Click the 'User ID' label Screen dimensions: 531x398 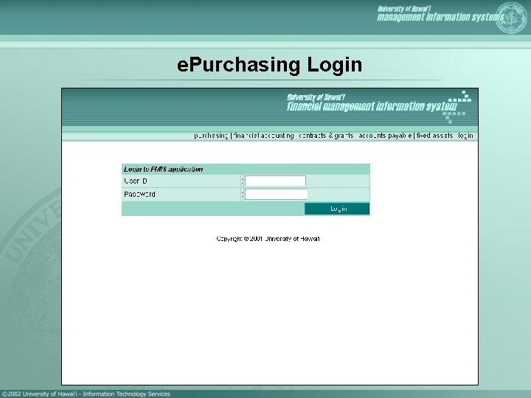(x=136, y=181)
